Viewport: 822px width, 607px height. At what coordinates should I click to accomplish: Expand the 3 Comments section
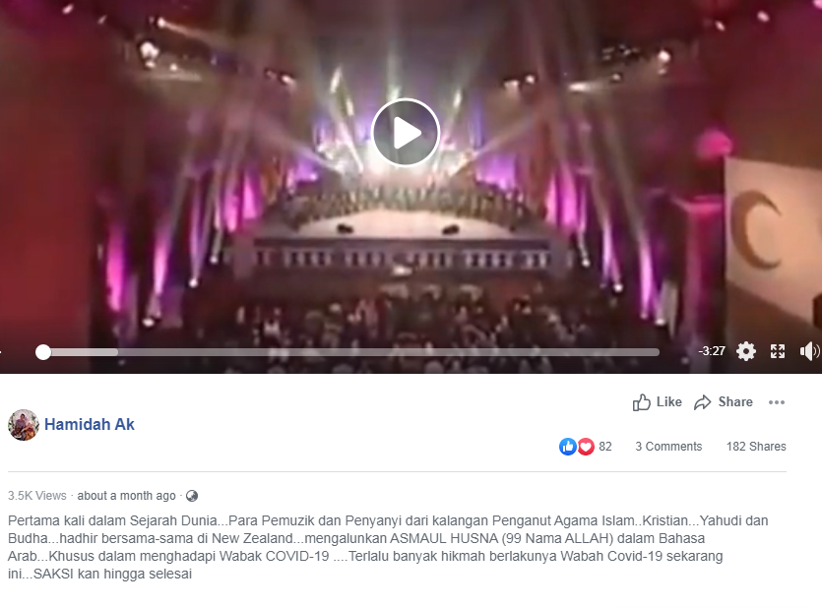[668, 447]
